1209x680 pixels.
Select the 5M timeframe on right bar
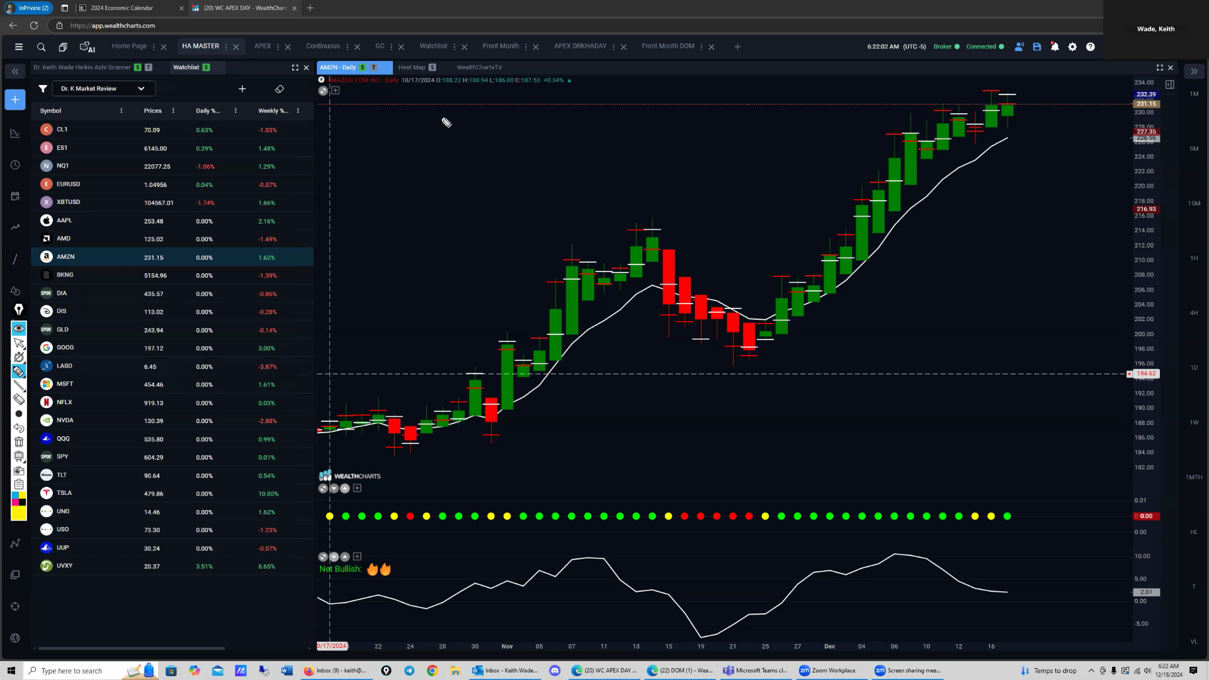[x=1194, y=149]
